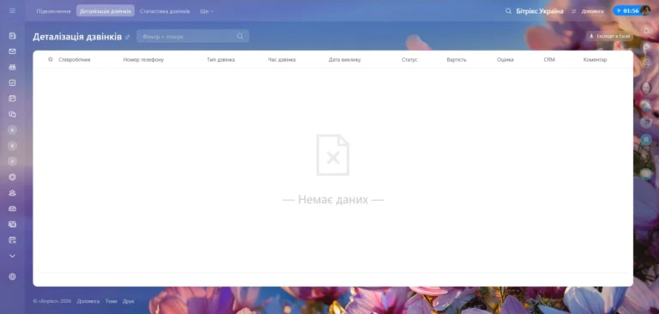
Task: Switch to Статистика дзвінків tab
Action: pyautogui.click(x=165, y=11)
